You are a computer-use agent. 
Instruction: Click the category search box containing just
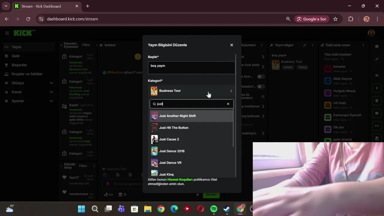[191, 104]
